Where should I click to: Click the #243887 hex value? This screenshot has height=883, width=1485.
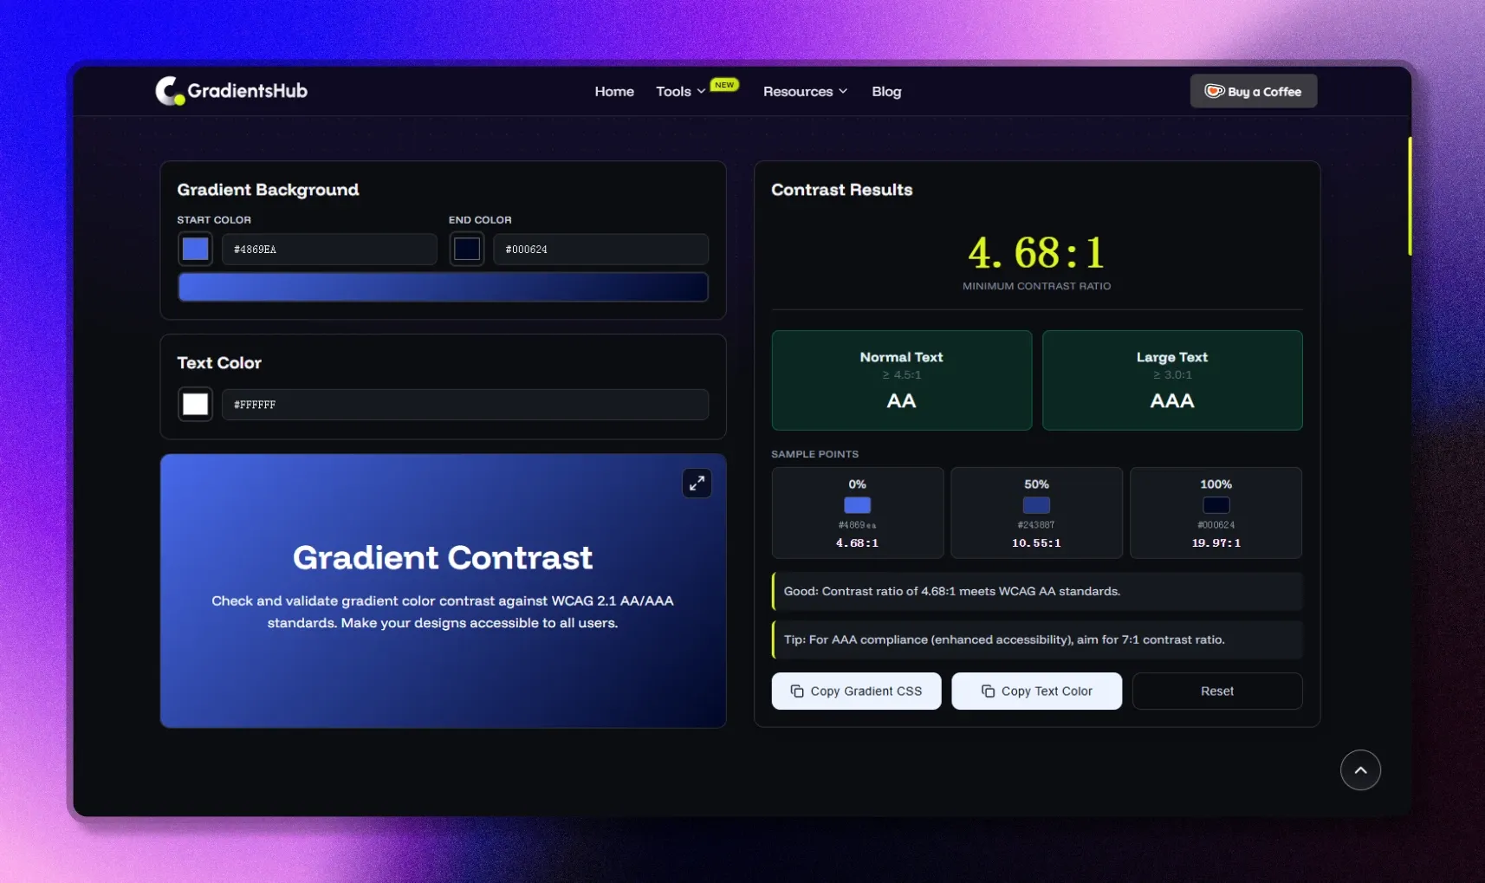point(1036,525)
